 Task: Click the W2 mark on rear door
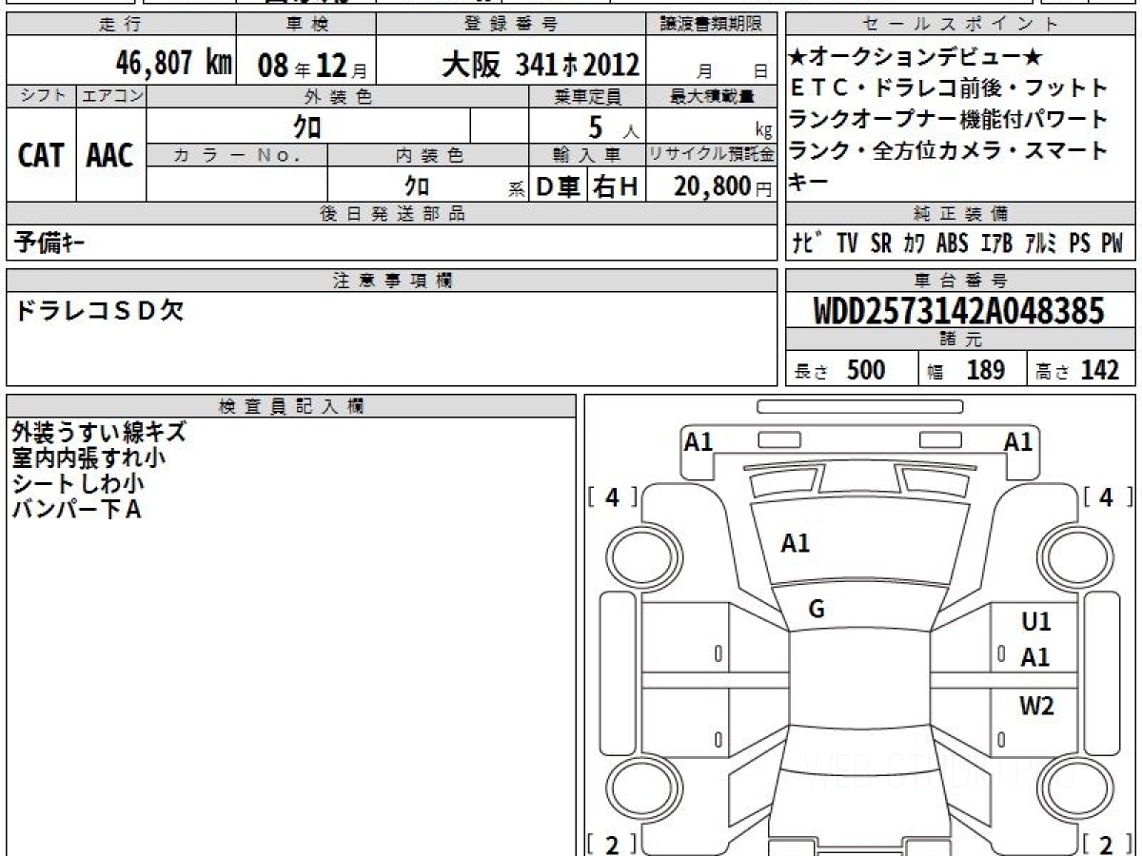coord(1036,706)
